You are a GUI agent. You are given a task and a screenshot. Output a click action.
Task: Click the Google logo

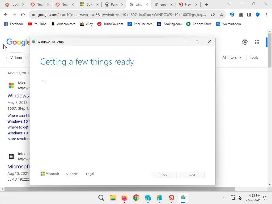[18, 42]
